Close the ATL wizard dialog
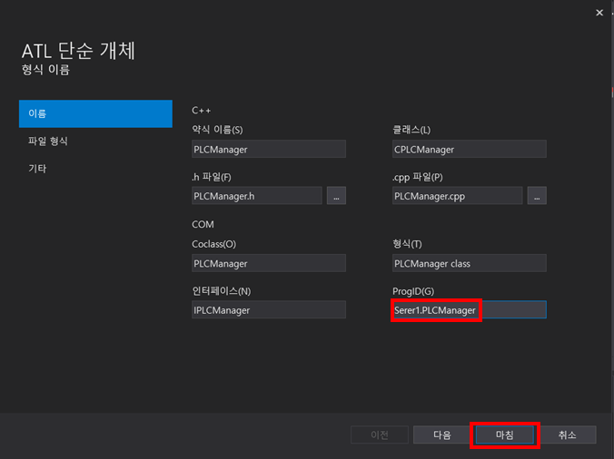 (599, 13)
